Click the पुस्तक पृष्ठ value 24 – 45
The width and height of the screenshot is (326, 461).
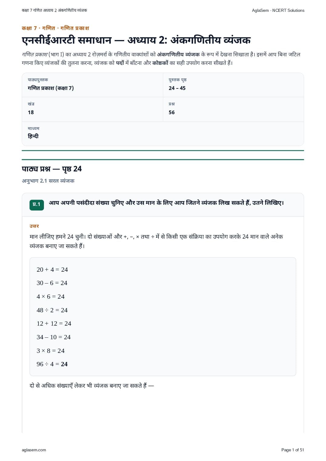coord(177,88)
